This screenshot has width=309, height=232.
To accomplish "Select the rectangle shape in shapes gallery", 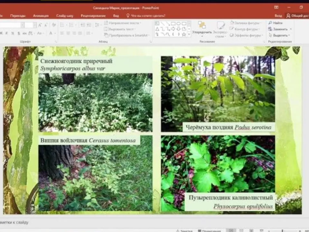I will tap(173, 24).
